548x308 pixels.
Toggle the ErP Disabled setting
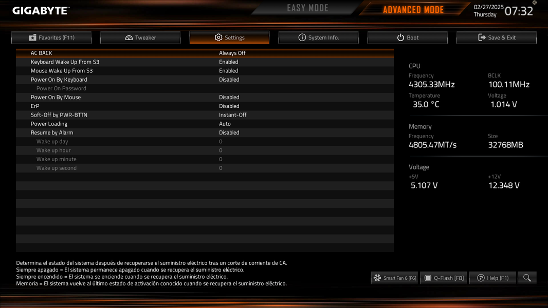[x=229, y=106]
